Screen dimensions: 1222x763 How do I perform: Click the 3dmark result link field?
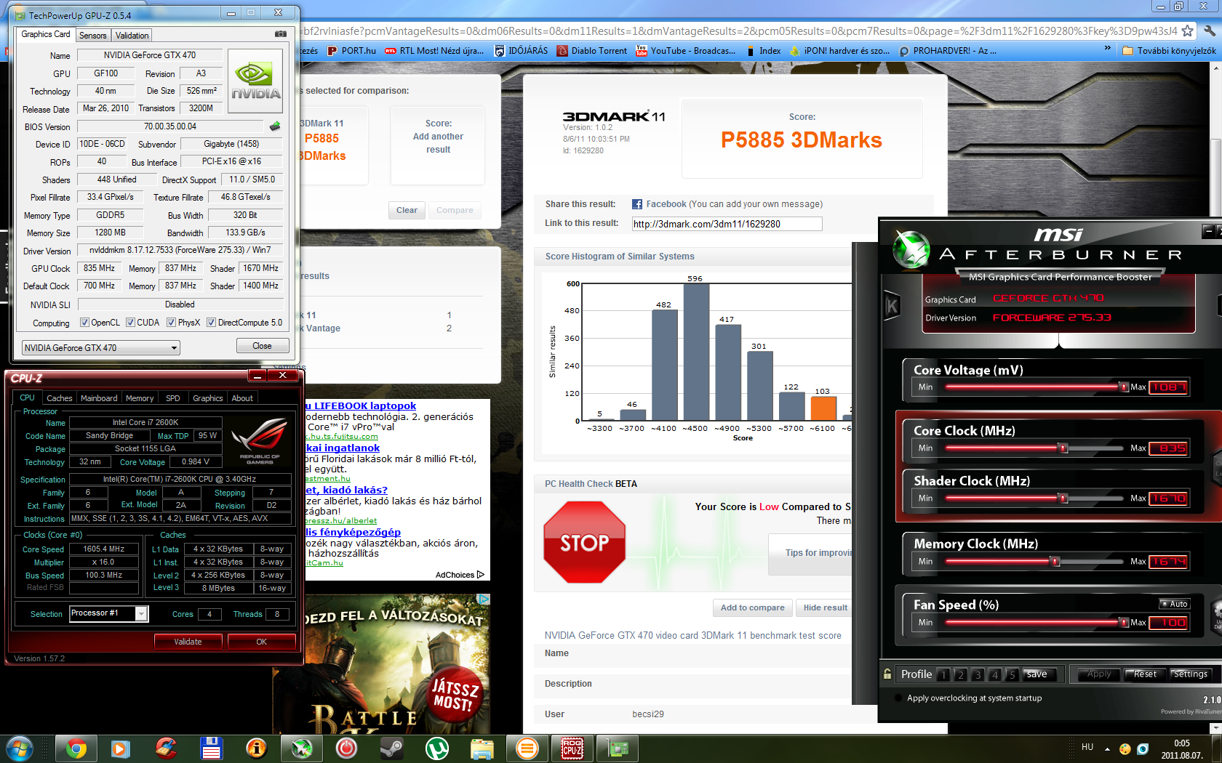point(727,224)
